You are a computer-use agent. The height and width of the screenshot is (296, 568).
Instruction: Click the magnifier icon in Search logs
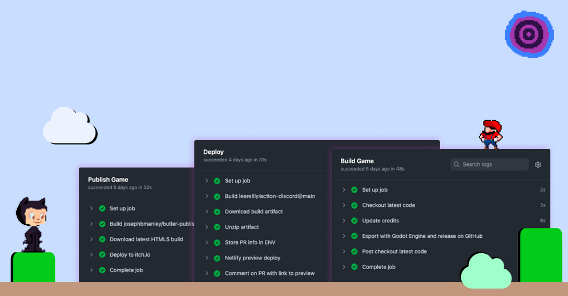[x=457, y=165]
